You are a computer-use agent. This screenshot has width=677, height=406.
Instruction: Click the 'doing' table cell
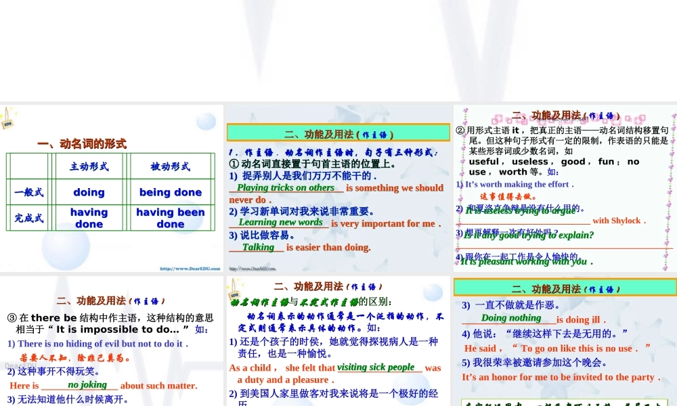click(x=89, y=192)
